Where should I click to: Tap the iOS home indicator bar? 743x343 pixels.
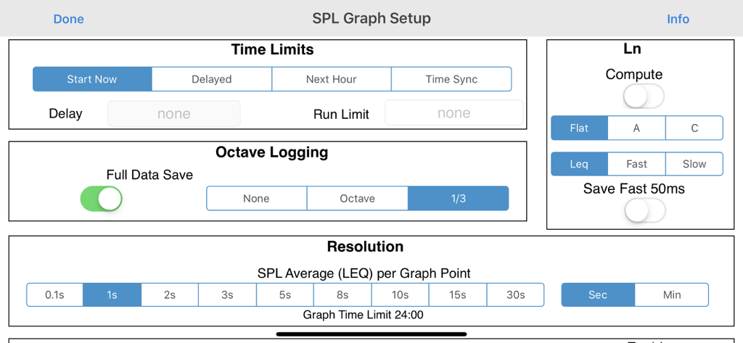tap(371, 334)
